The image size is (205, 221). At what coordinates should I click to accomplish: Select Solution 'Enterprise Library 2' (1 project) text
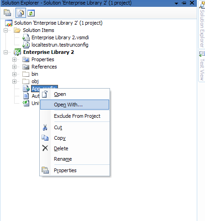click(58, 23)
